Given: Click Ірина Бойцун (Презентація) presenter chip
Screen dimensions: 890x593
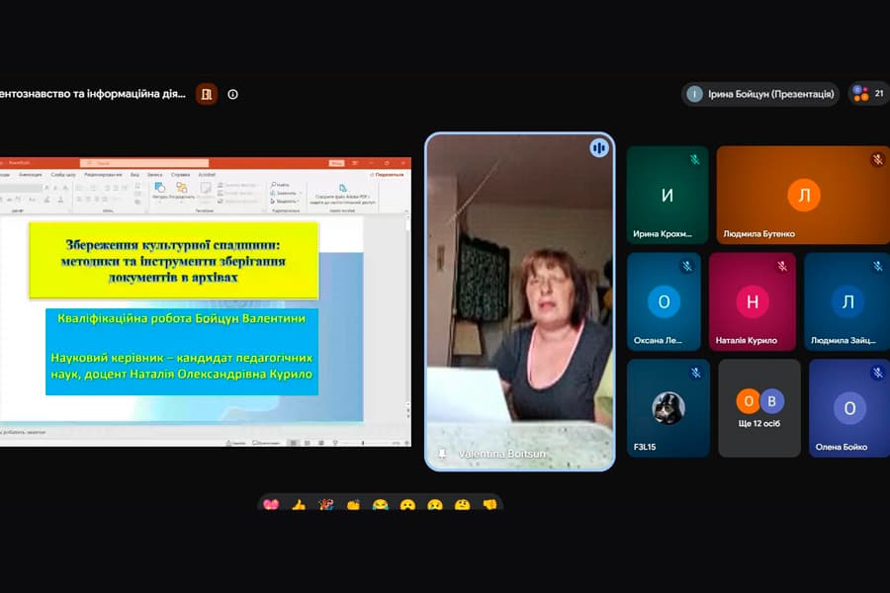Looking at the screenshot, I should pyautogui.click(x=760, y=94).
